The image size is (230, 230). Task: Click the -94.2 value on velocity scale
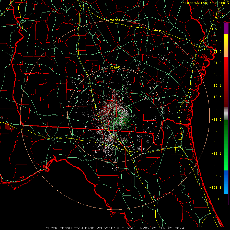click(x=216, y=176)
